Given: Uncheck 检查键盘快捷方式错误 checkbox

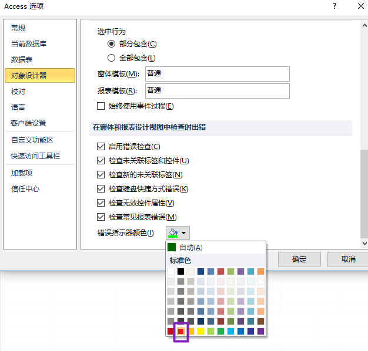Looking at the screenshot, I should 101,189.
